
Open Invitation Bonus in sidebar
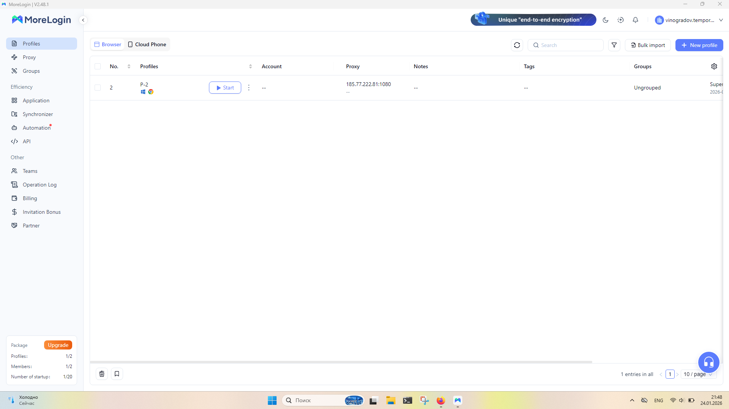pyautogui.click(x=42, y=212)
